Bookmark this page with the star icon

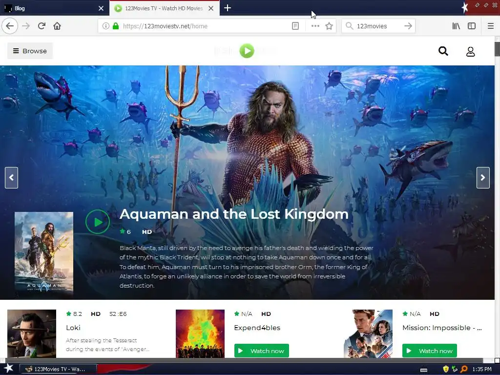[x=329, y=26]
